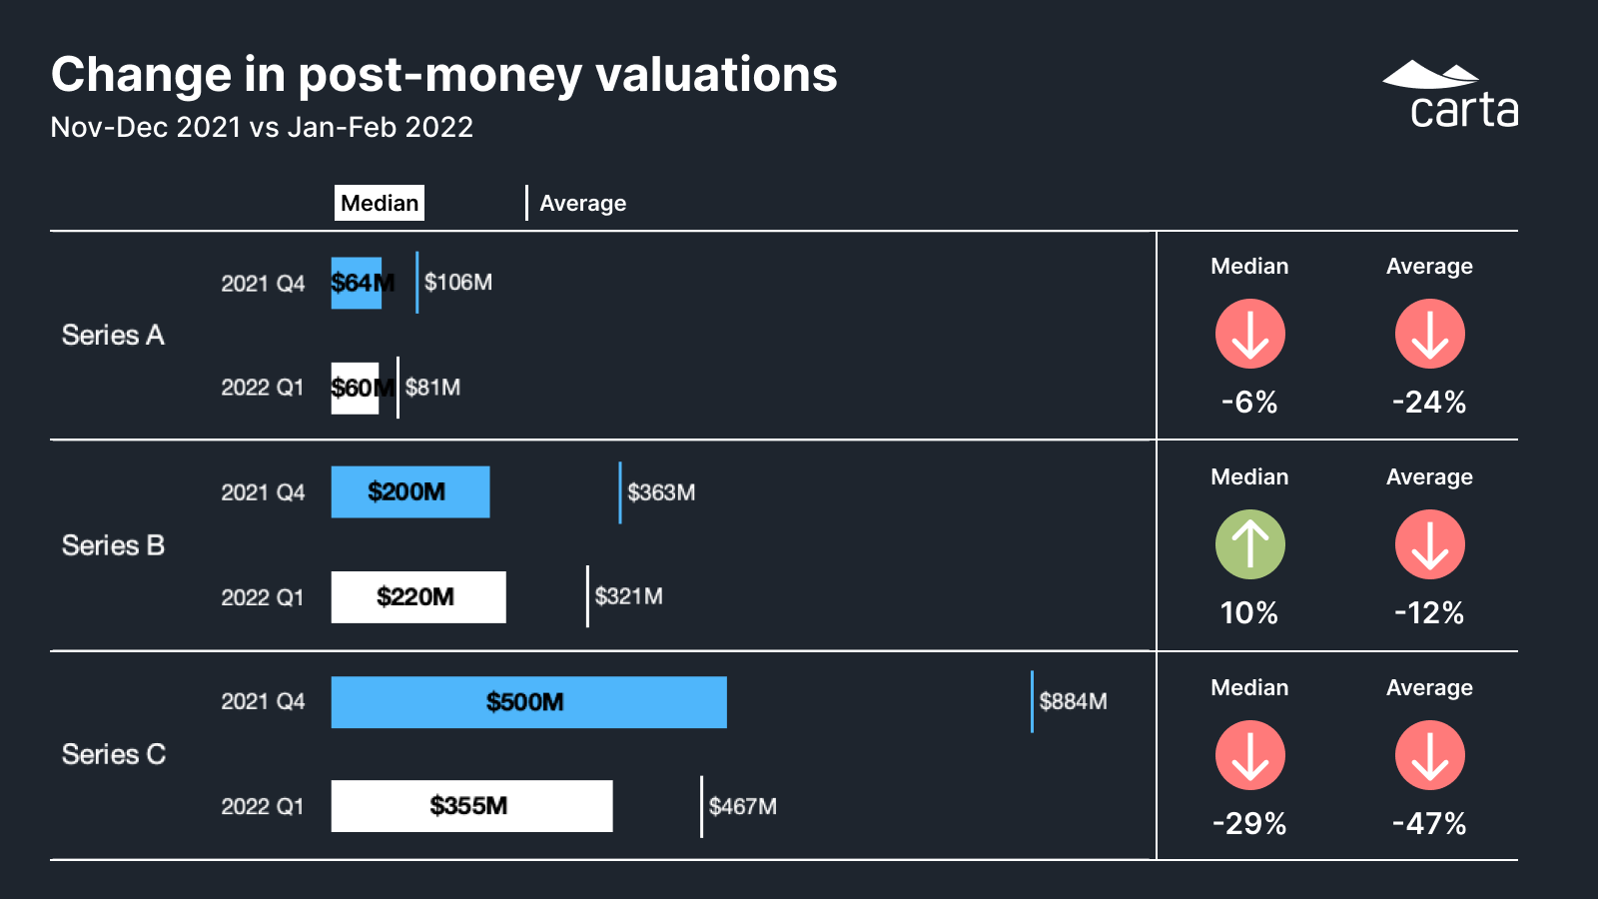This screenshot has width=1598, height=899.
Task: Select the white $355M Series C bar
Action: click(x=471, y=806)
